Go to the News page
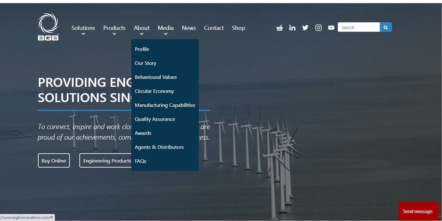This screenshot has height=221, width=442. (x=189, y=28)
